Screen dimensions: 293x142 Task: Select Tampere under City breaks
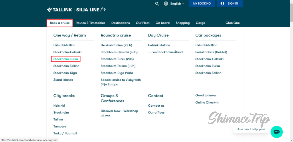pyautogui.click(x=60, y=126)
